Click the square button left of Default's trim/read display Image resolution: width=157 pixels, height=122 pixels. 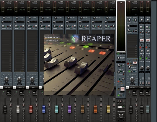[3, 22]
